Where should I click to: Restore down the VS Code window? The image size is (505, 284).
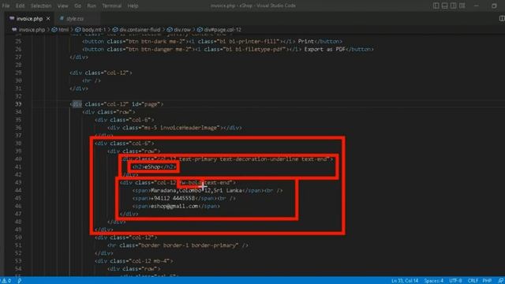tap(494, 6)
